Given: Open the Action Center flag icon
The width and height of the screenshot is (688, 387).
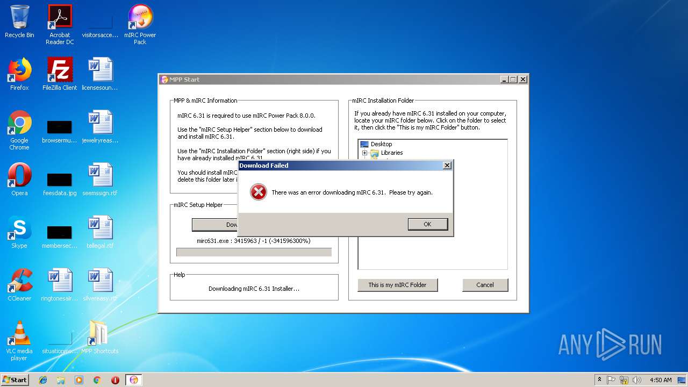Looking at the screenshot, I should pyautogui.click(x=611, y=380).
